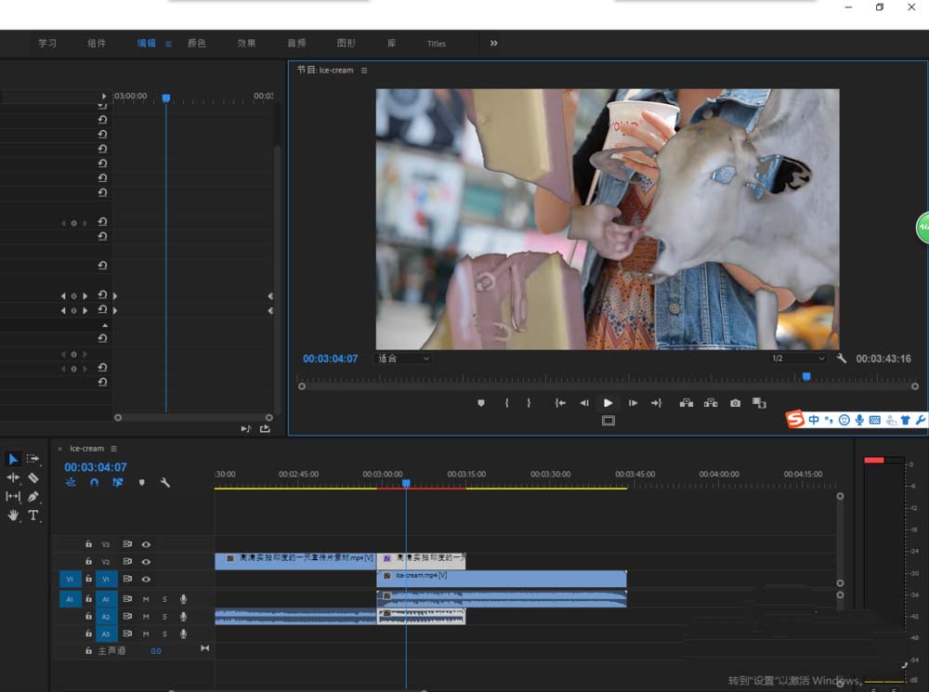Mute audio track A1
Image resolution: width=929 pixels, height=692 pixels.
146,599
